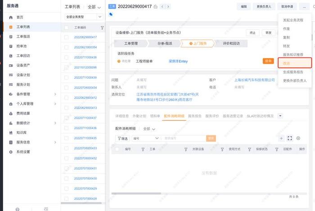Open the 全部业务类型 dropdown
This screenshot has height=211, width=315.
click(84, 17)
